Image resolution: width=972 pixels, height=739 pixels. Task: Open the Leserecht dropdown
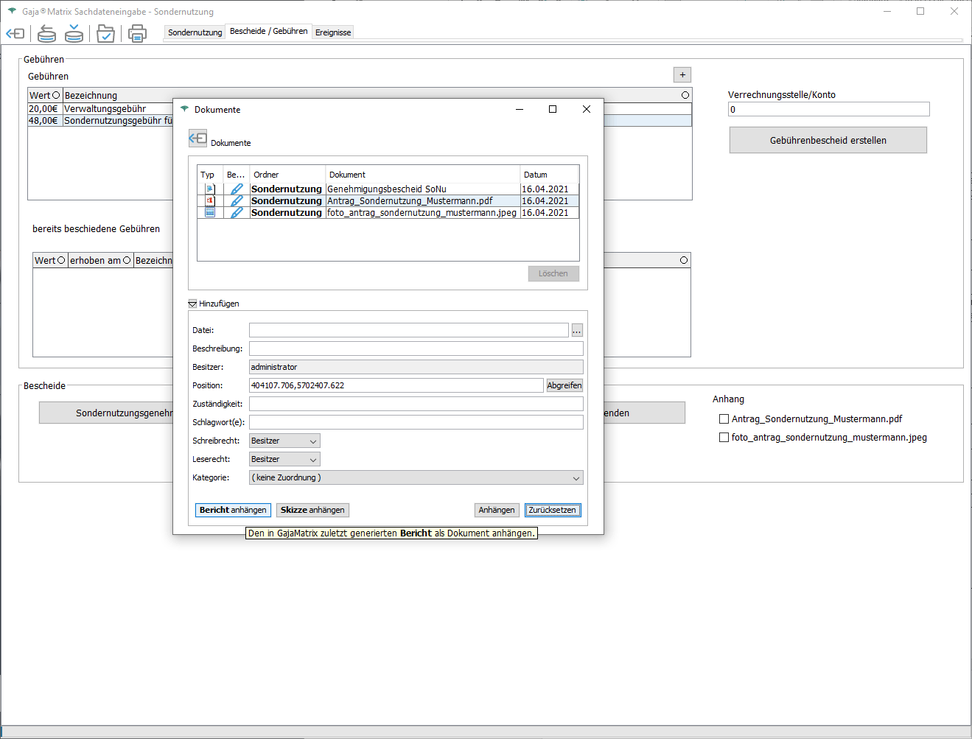(x=284, y=459)
